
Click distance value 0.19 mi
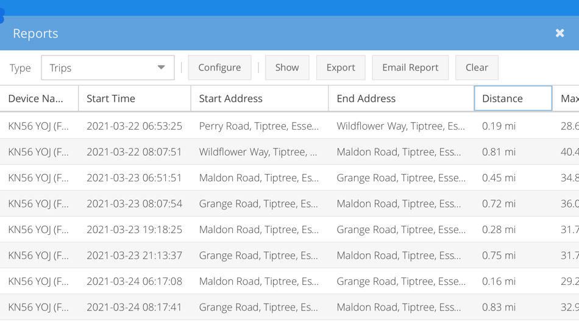point(499,126)
